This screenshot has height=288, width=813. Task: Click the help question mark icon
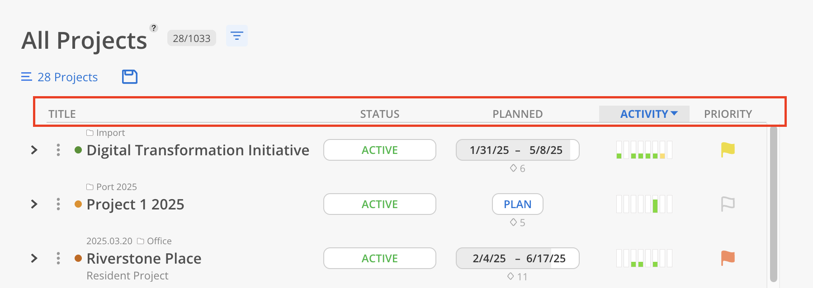click(154, 28)
